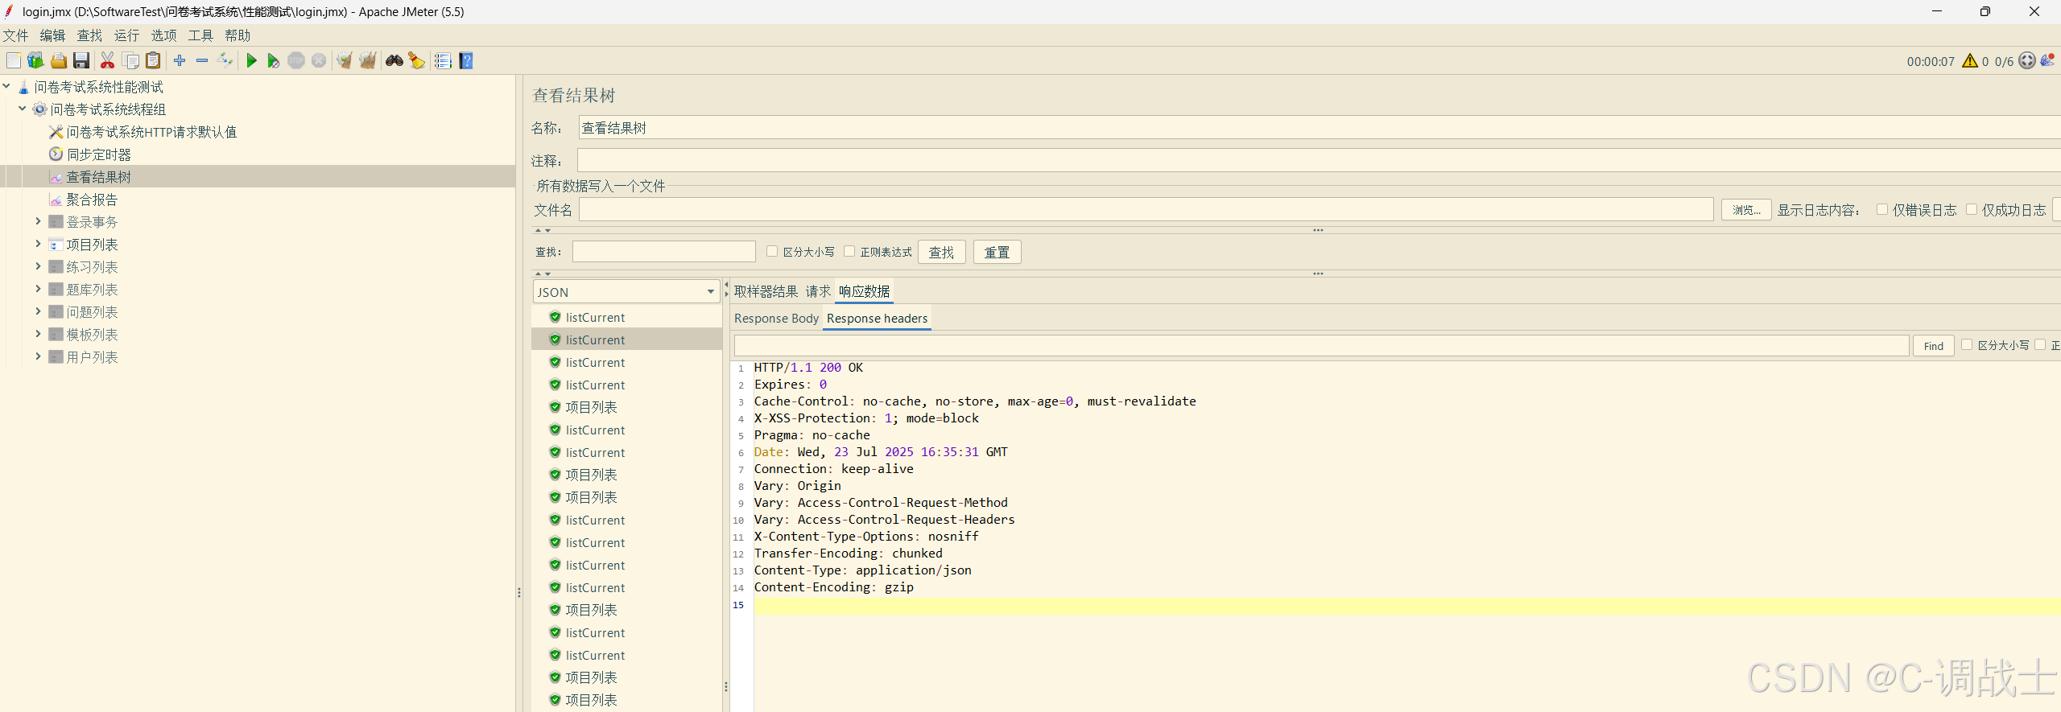Click the Reset Search yellow broom icon
The height and width of the screenshot is (712, 2061).
pyautogui.click(x=417, y=61)
